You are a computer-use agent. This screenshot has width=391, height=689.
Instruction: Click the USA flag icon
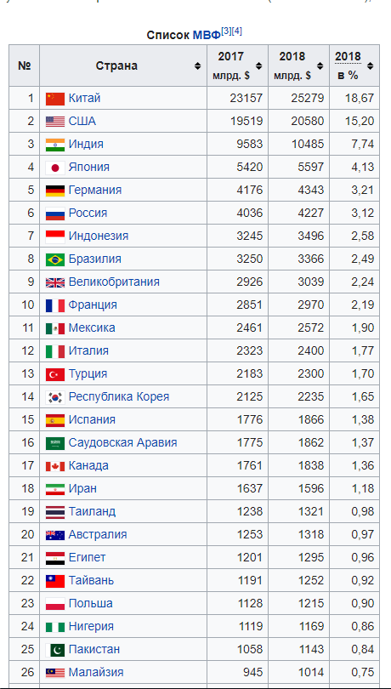[x=55, y=122]
